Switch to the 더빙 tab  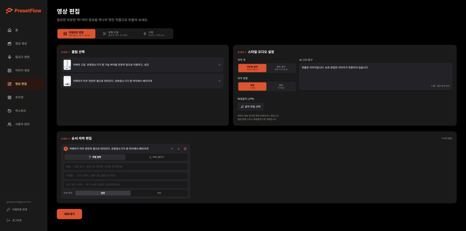[153, 34]
